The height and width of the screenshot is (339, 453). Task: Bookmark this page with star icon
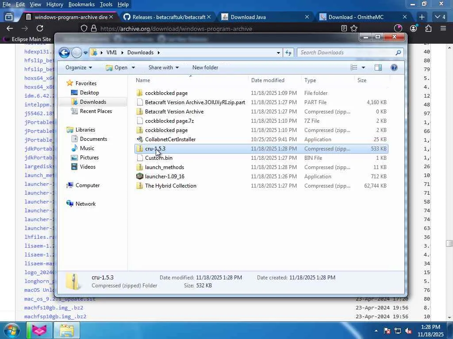354,28
